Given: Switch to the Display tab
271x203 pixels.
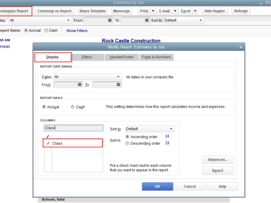Looking at the screenshot, I should tap(53, 57).
